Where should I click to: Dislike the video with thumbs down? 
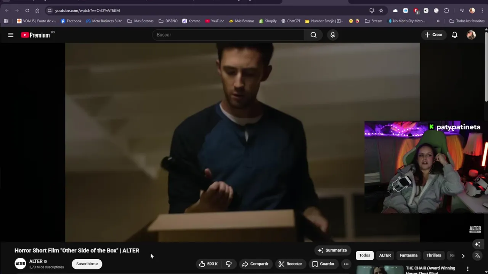[229, 264]
